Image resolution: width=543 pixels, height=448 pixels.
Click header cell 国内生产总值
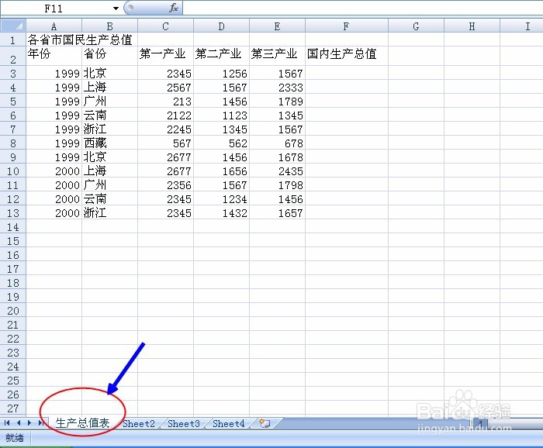(x=347, y=56)
